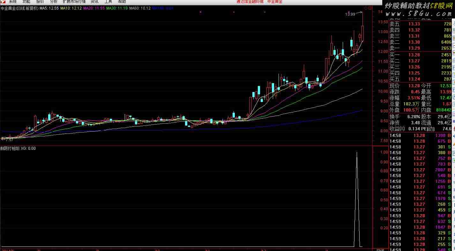Image resolution: width=455 pixels, height=251 pixels.
Task: Open the 报价 menu
Action: (x=40, y=2)
